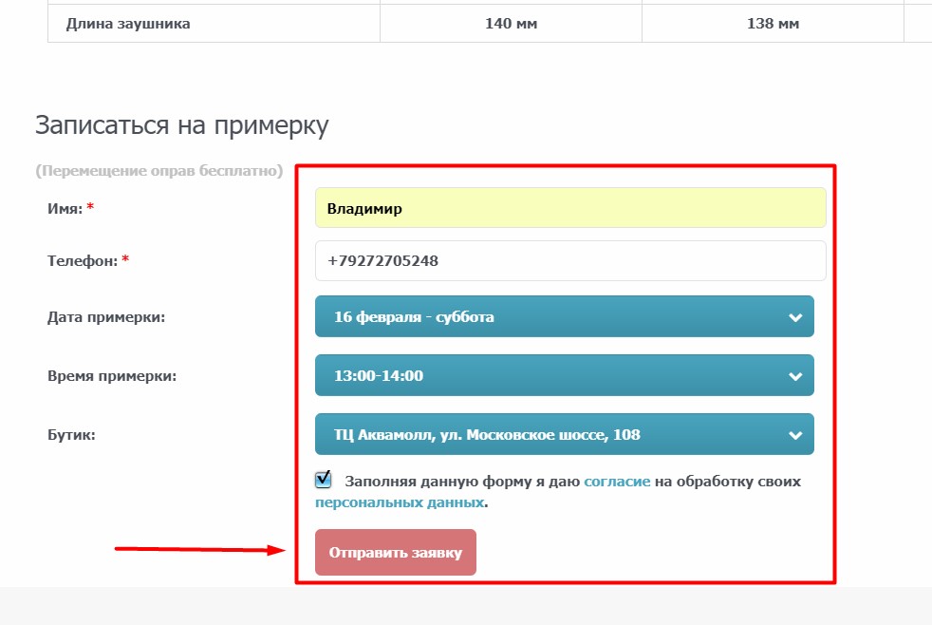Click the 'Телефон:' field label
Viewport: 932px width, 625px height.
click(x=82, y=260)
